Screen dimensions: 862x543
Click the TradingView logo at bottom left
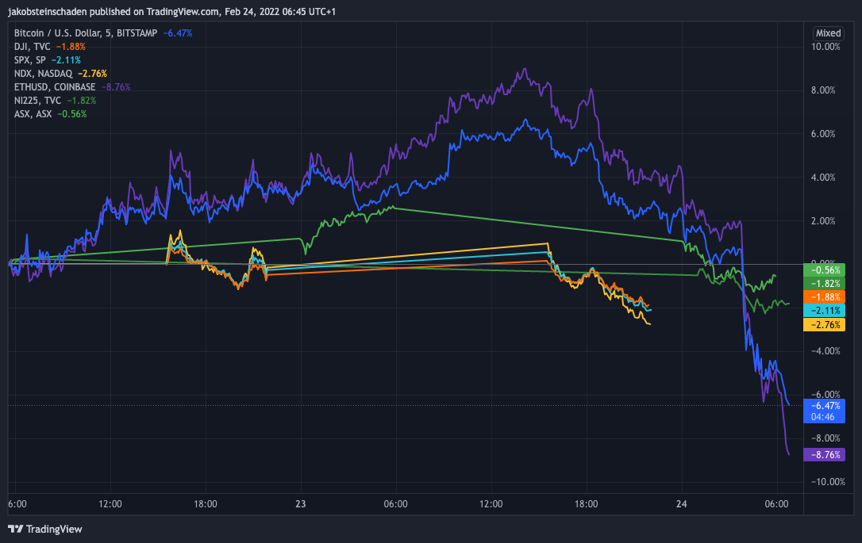click(45, 529)
